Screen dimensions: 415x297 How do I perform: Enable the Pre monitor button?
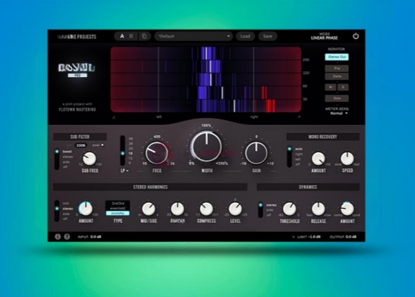tap(337, 68)
